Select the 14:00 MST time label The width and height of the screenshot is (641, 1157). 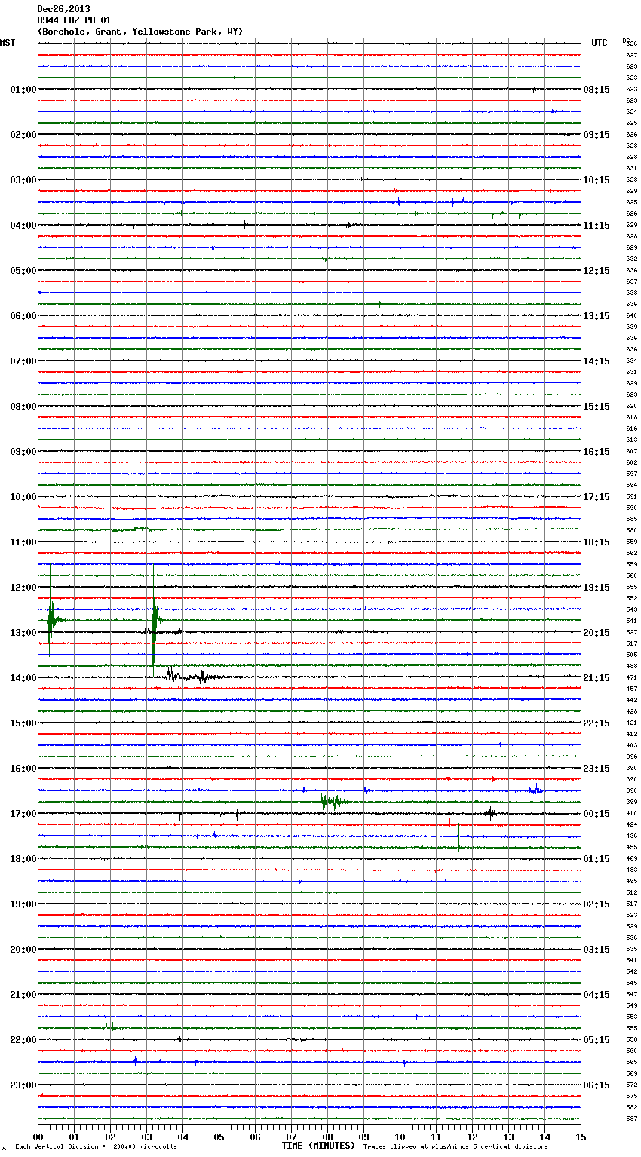pyautogui.click(x=23, y=678)
